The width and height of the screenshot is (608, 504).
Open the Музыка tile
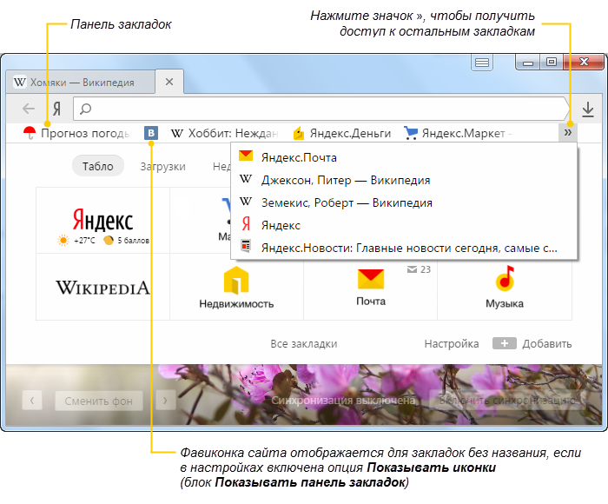[505, 287]
